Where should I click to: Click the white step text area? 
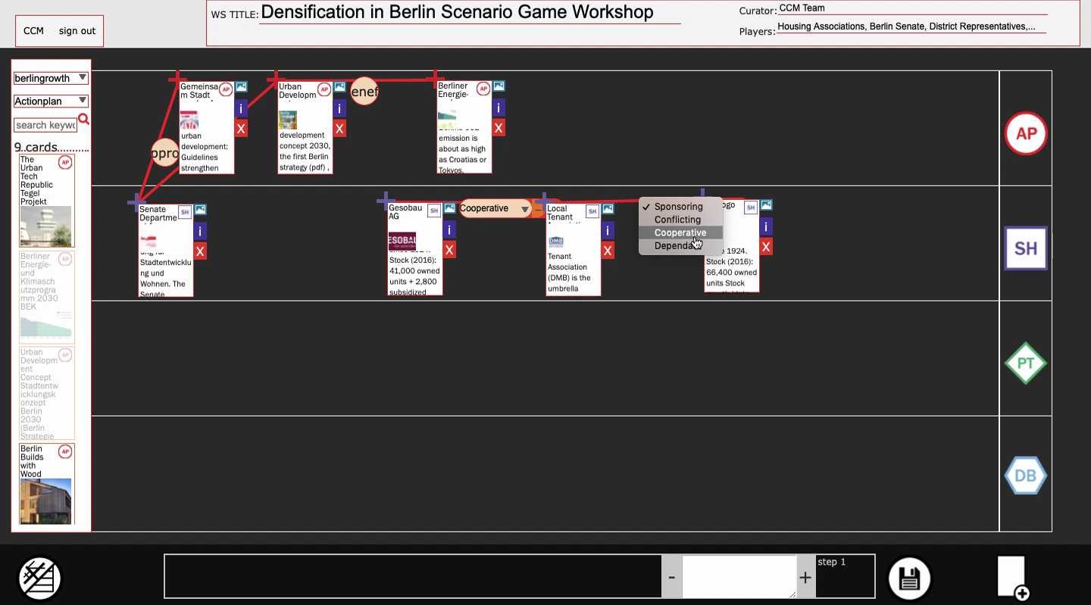click(x=739, y=577)
